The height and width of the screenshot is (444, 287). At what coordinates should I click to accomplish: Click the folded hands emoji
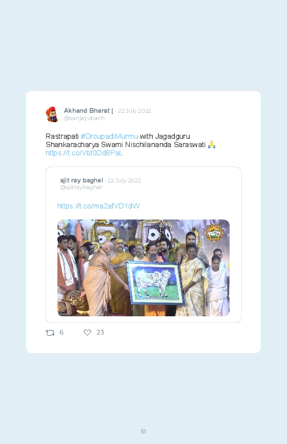(x=211, y=145)
